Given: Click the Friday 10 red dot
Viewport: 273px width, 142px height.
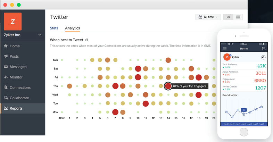Looking at the screenshot, I should click(138, 77).
